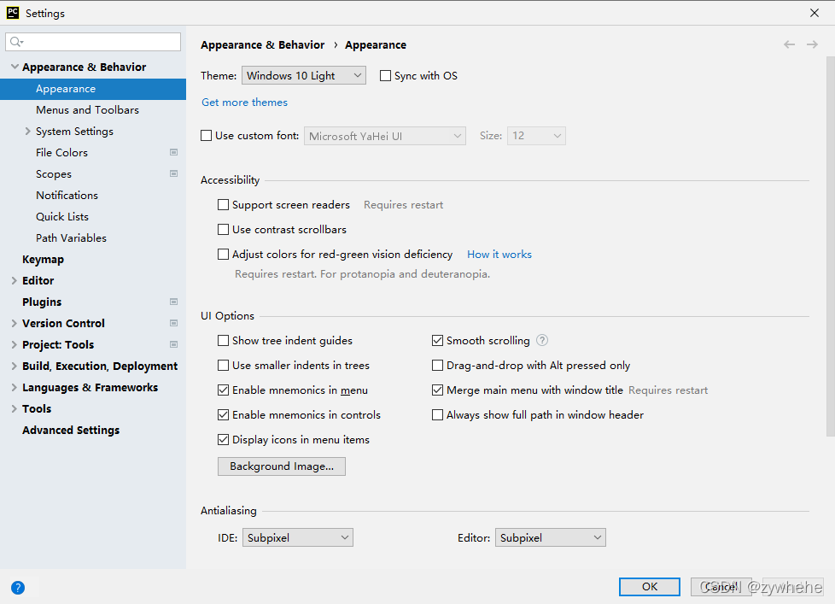Open the IDE antialiasing dropdown
The image size is (835, 604).
298,537
